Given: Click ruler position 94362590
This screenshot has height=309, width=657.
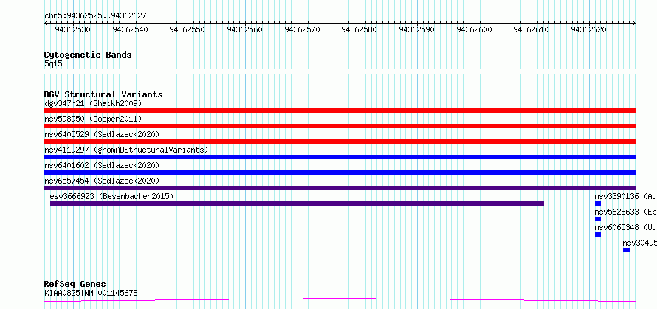Looking at the screenshot, I should [417, 29].
